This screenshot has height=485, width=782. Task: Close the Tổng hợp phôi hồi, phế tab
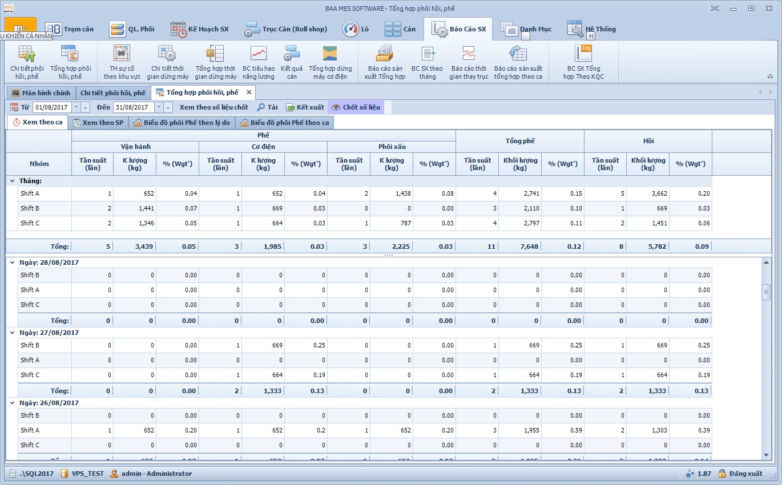tap(249, 92)
